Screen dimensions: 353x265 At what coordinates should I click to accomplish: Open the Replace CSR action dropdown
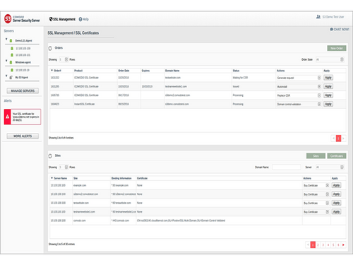click(x=299, y=95)
